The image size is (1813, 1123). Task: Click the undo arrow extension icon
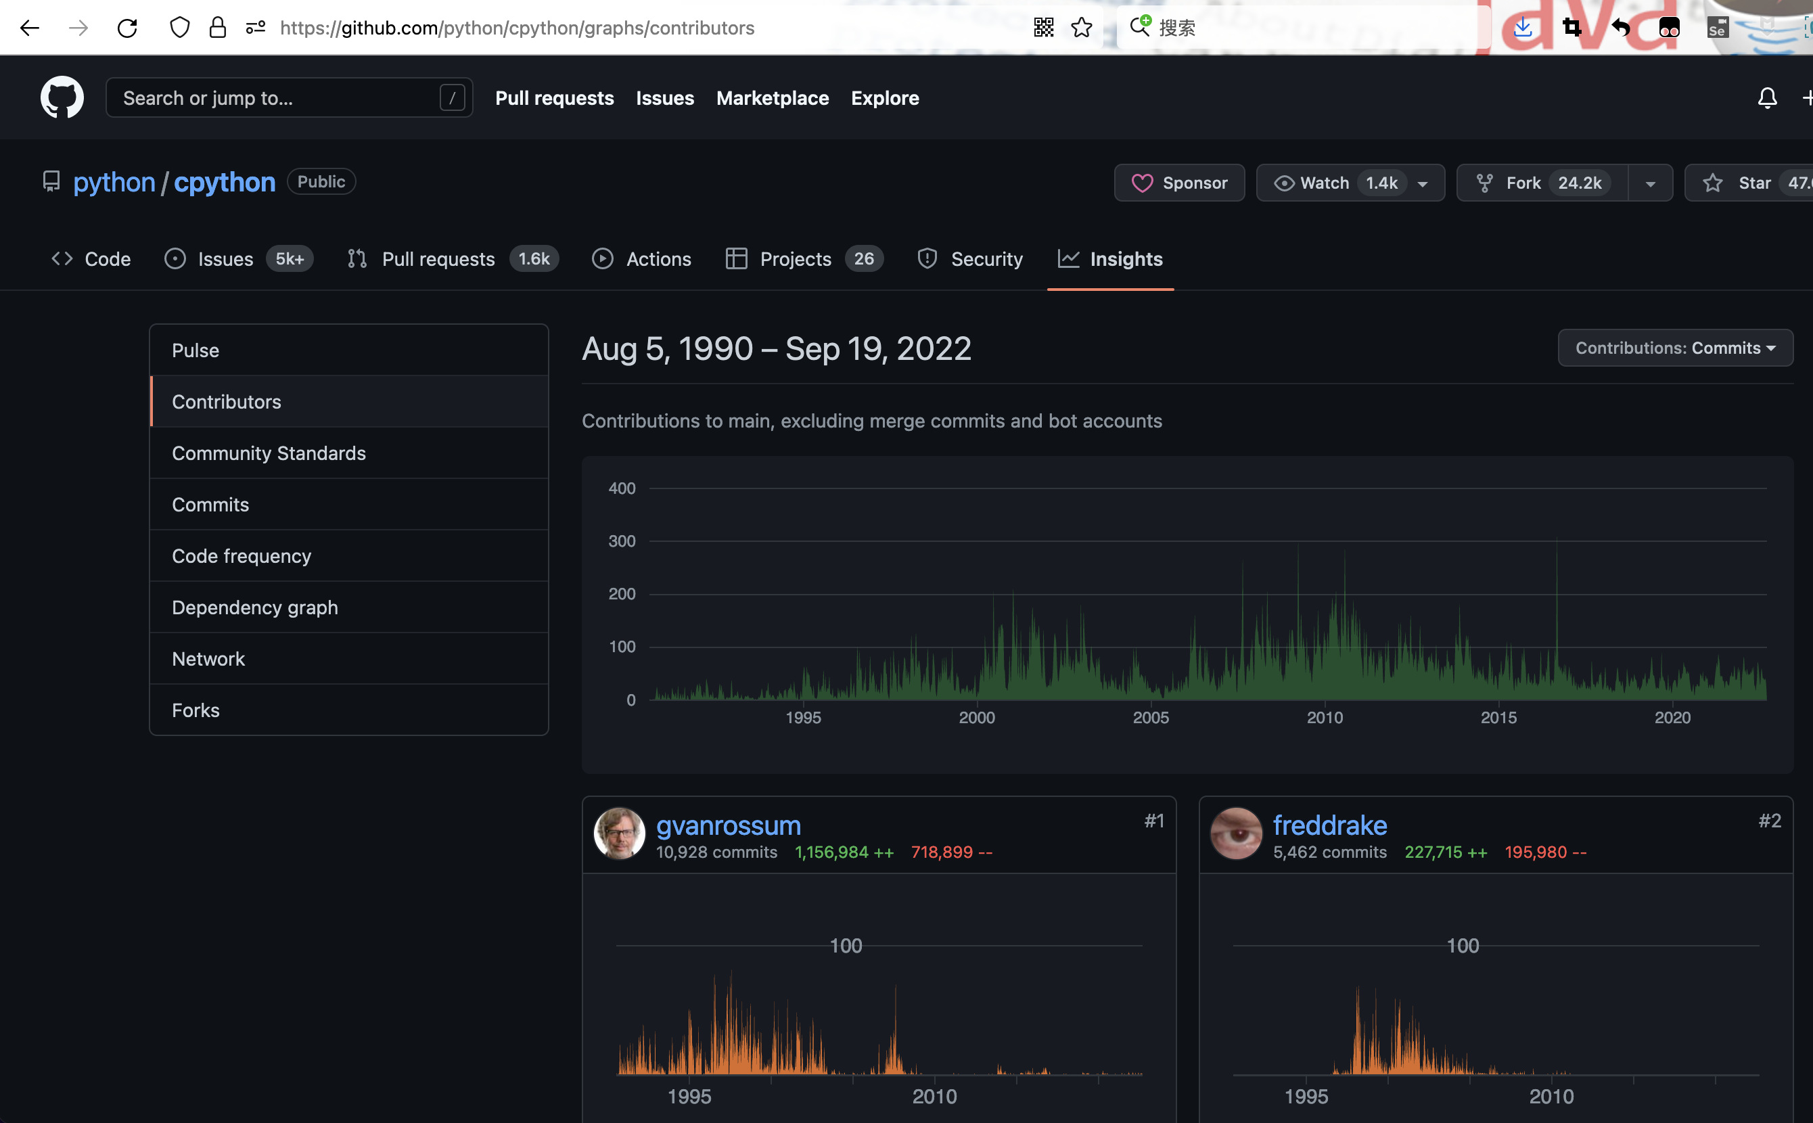(1621, 28)
